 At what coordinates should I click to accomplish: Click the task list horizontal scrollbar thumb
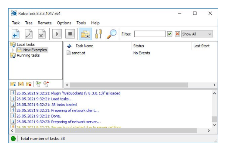click(x=129, y=85)
